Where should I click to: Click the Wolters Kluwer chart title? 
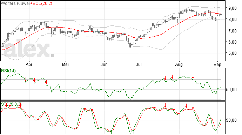[15, 3]
